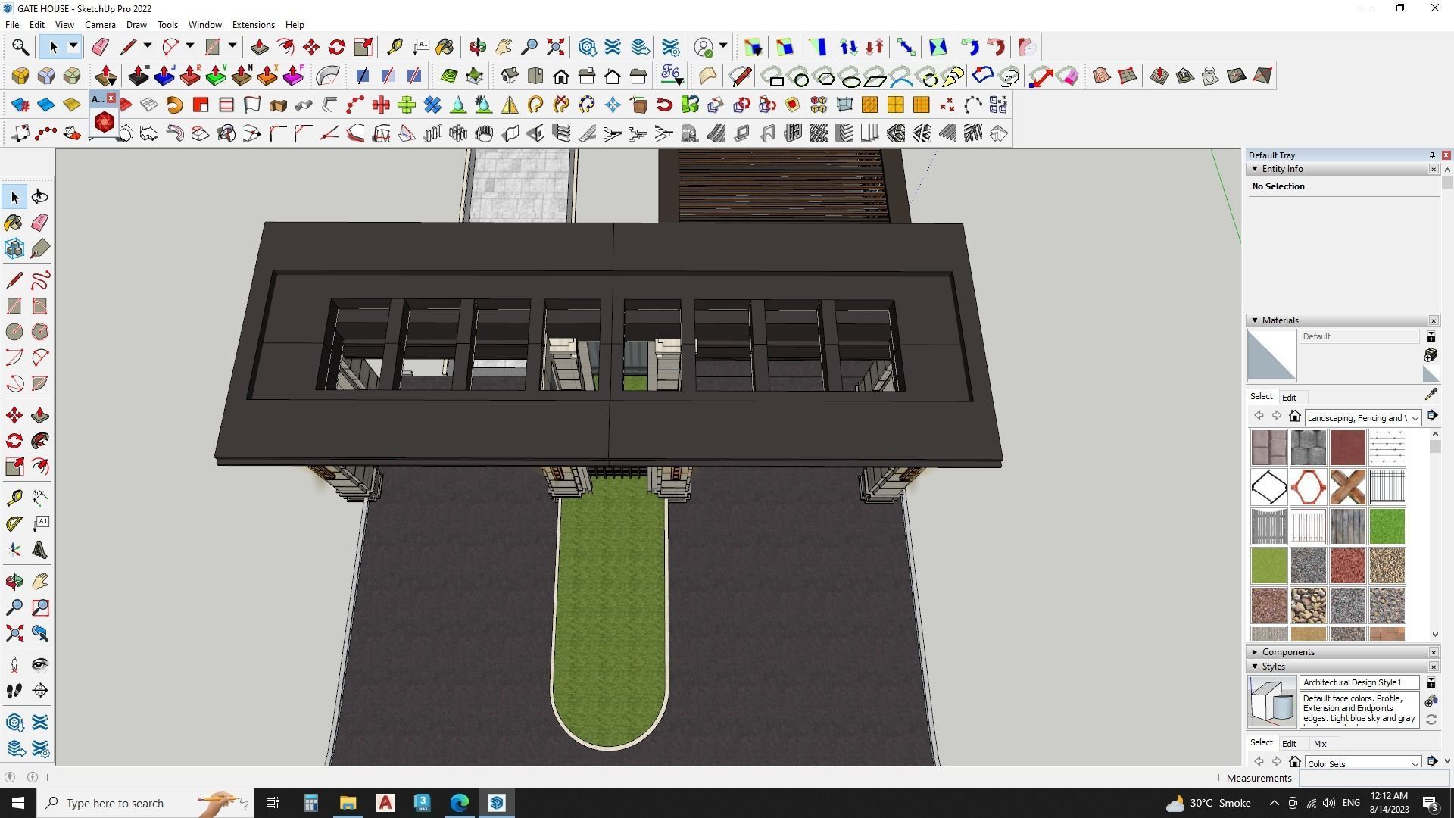Viewport: 1454px width, 818px height.
Task: Click the update style refresh icon
Action: 1431,720
